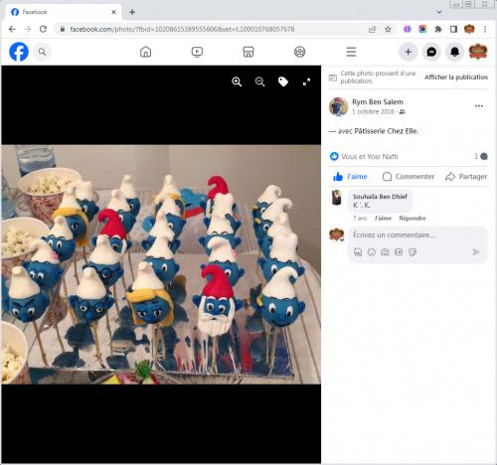The height and width of the screenshot is (465, 497).
Task: Open the Watch video tab
Action: tap(197, 52)
